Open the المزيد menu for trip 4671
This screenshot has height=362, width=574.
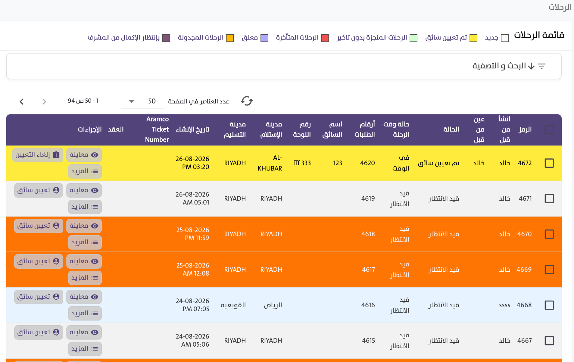point(85,207)
